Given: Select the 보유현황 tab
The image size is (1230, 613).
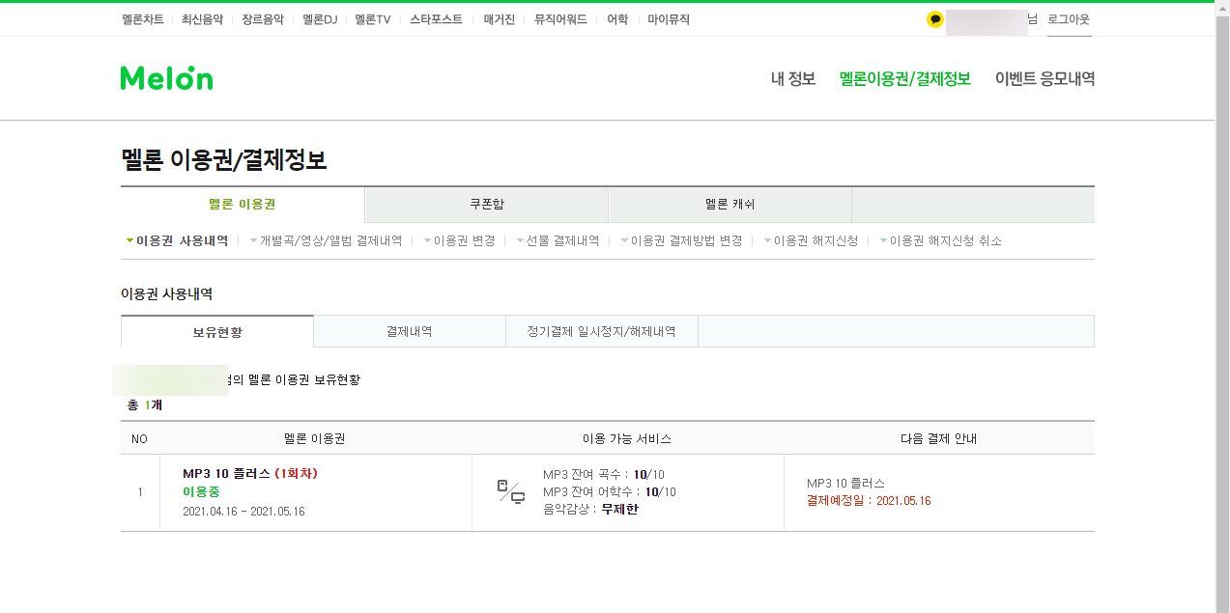Looking at the screenshot, I should pos(217,331).
